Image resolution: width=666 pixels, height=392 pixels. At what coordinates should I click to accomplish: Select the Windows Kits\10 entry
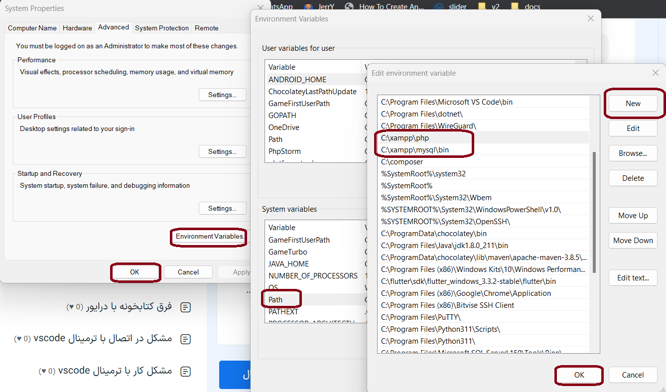point(483,269)
